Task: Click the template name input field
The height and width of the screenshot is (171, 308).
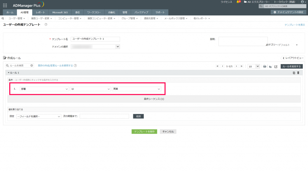Action: tap(95, 39)
